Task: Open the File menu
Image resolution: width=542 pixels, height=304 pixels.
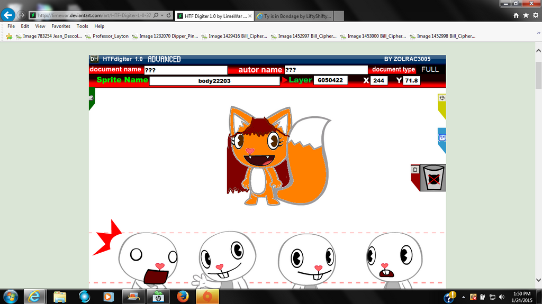Action: click(11, 26)
